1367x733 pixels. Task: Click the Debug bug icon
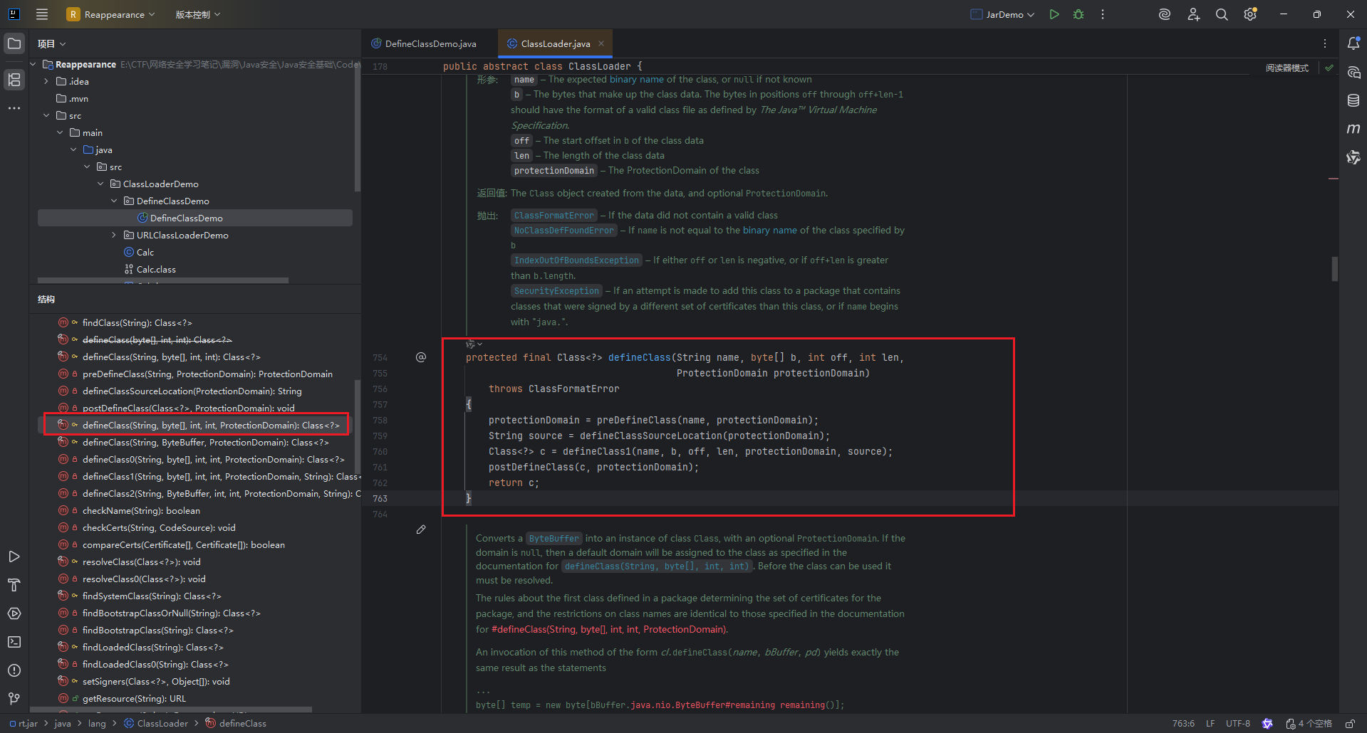[1078, 14]
